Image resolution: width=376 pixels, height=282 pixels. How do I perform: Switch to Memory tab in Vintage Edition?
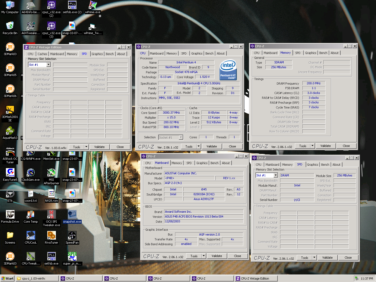pyautogui.click(x=72, y=54)
